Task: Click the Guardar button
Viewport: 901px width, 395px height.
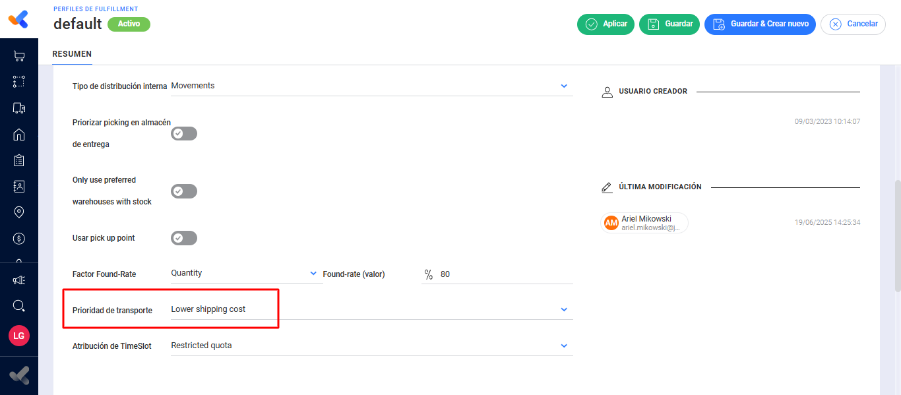Action: [669, 24]
